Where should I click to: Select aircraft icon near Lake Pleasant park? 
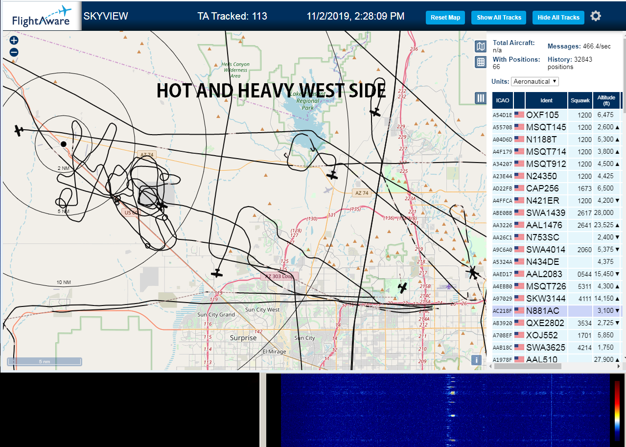[x=375, y=112]
